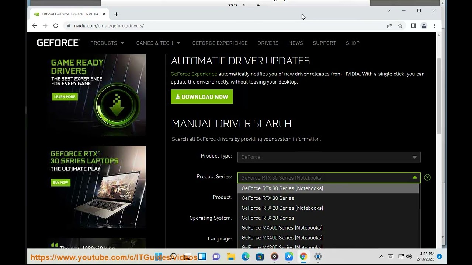Click the Game Ready Drivers download circle image

click(117, 106)
